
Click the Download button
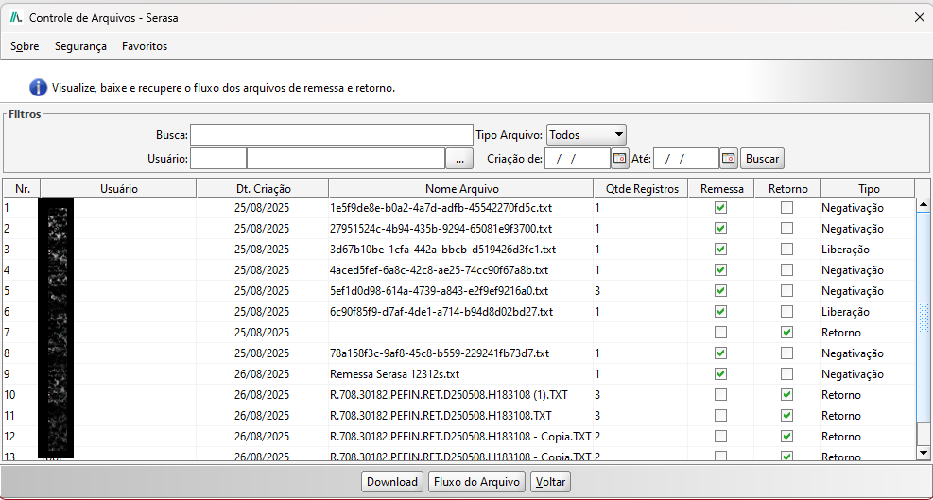392,481
